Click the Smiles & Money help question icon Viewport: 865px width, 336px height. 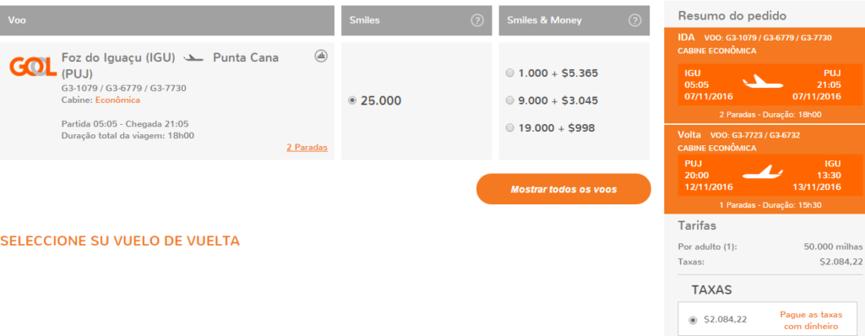(635, 20)
